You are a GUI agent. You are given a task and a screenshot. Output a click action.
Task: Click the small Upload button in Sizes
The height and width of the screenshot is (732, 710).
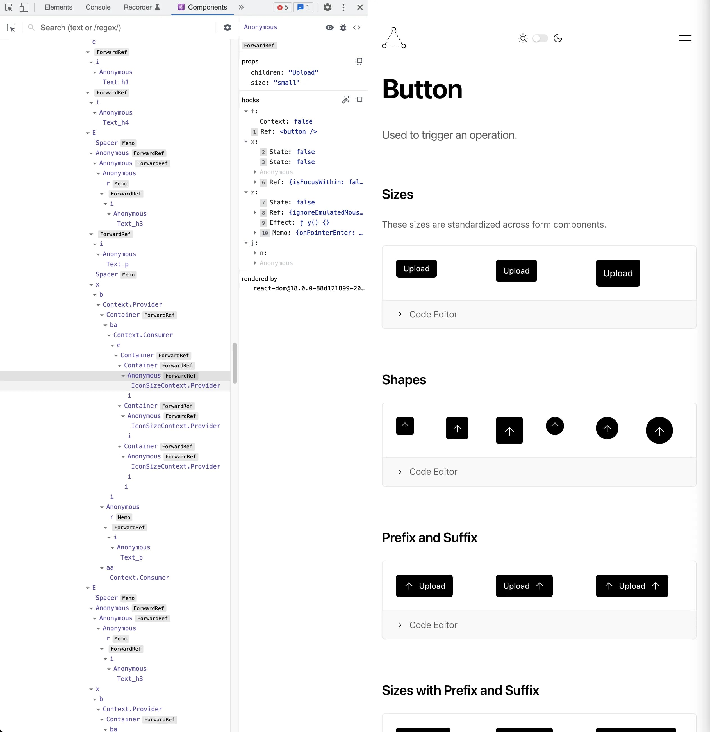[x=416, y=269]
